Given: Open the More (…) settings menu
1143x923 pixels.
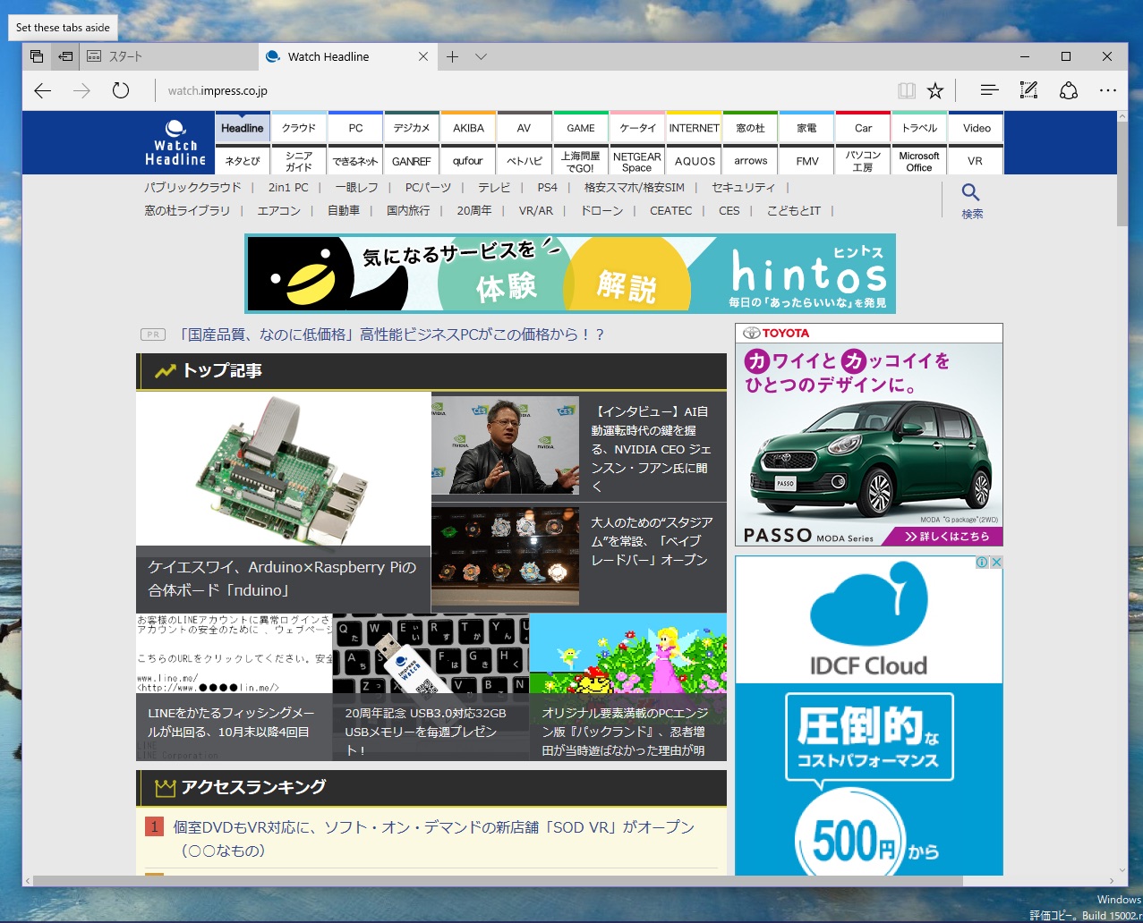Looking at the screenshot, I should (1108, 90).
